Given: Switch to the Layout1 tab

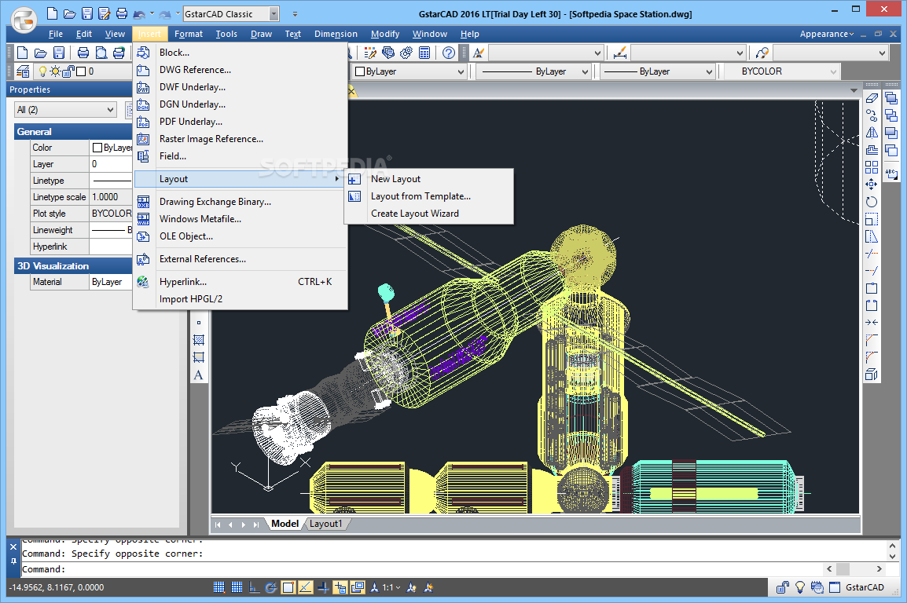Looking at the screenshot, I should 325,524.
